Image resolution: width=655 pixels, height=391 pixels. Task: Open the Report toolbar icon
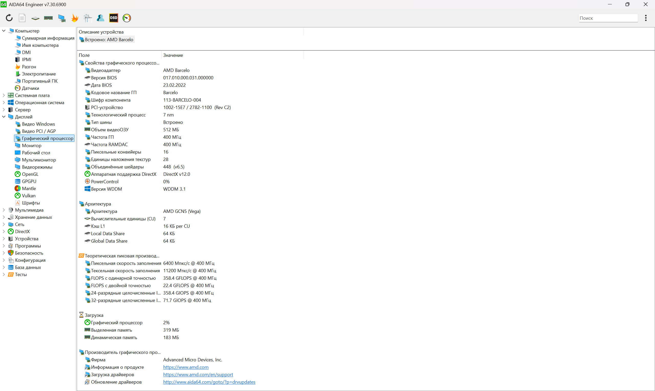click(22, 18)
